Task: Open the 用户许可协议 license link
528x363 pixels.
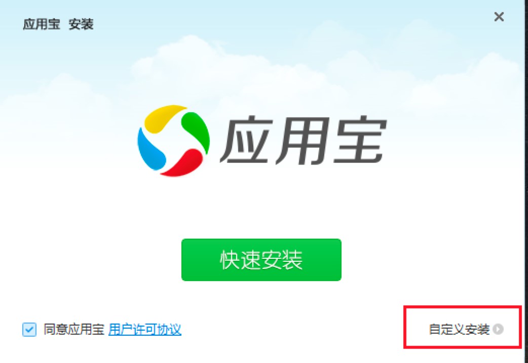Action: [145, 330]
